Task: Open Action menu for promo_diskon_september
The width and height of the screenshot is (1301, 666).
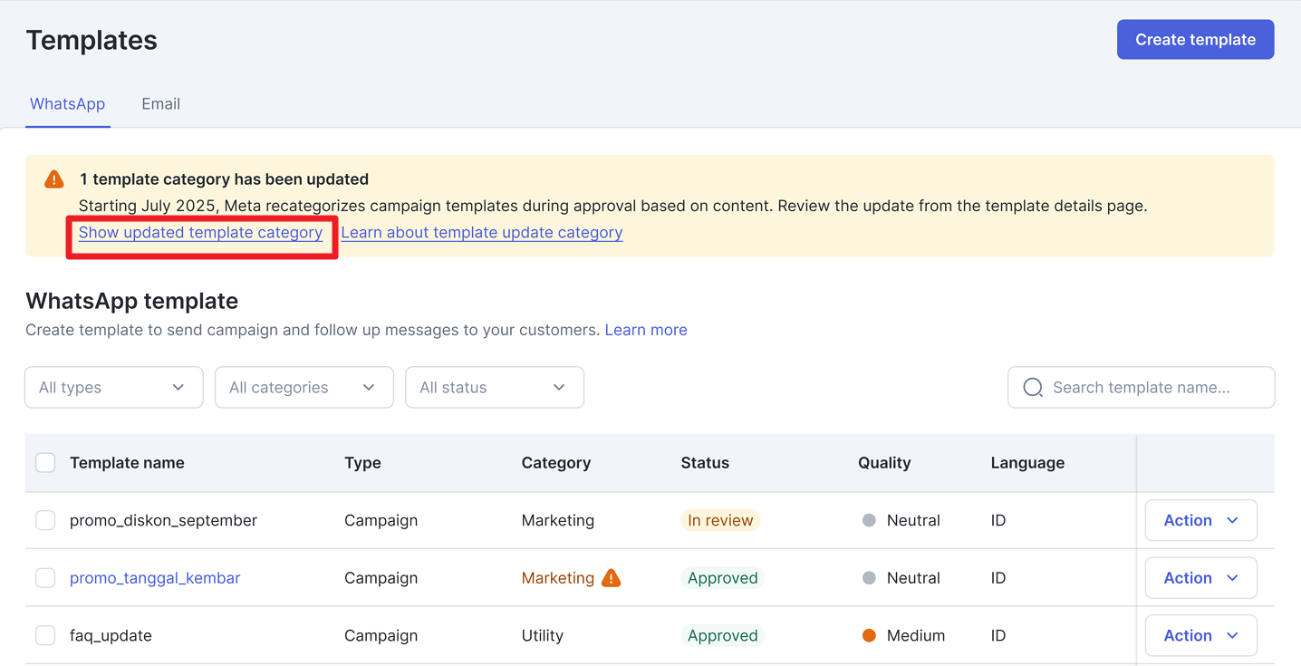Action: [x=1200, y=521]
